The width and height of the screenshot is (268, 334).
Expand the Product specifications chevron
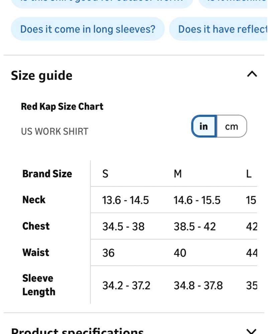click(252, 331)
